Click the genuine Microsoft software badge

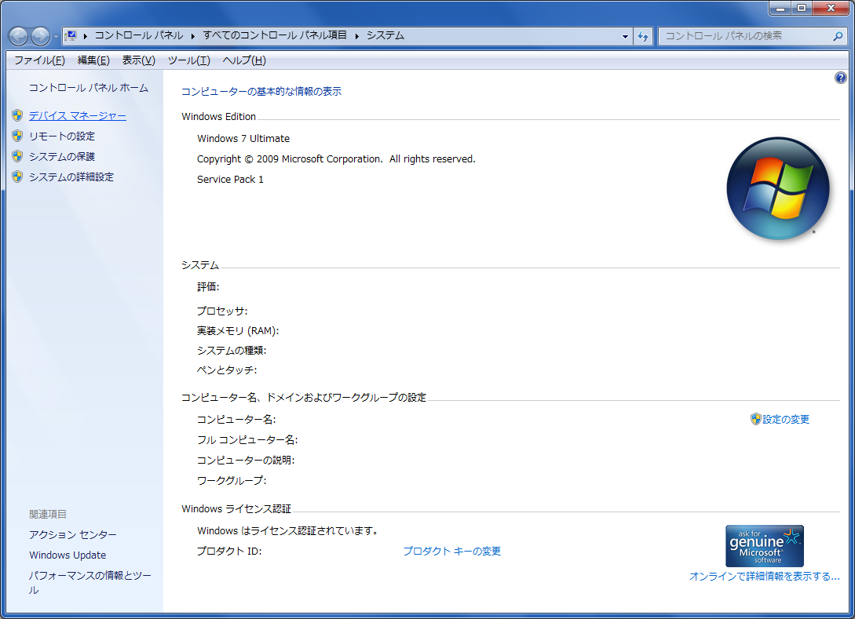[x=765, y=546]
